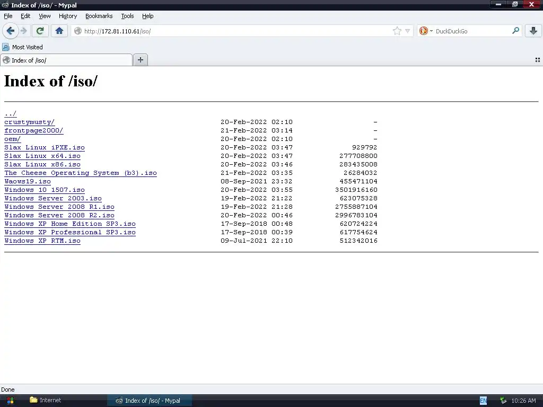Open the tab groups grid icon
This screenshot has width=543, height=407.
(x=538, y=60)
